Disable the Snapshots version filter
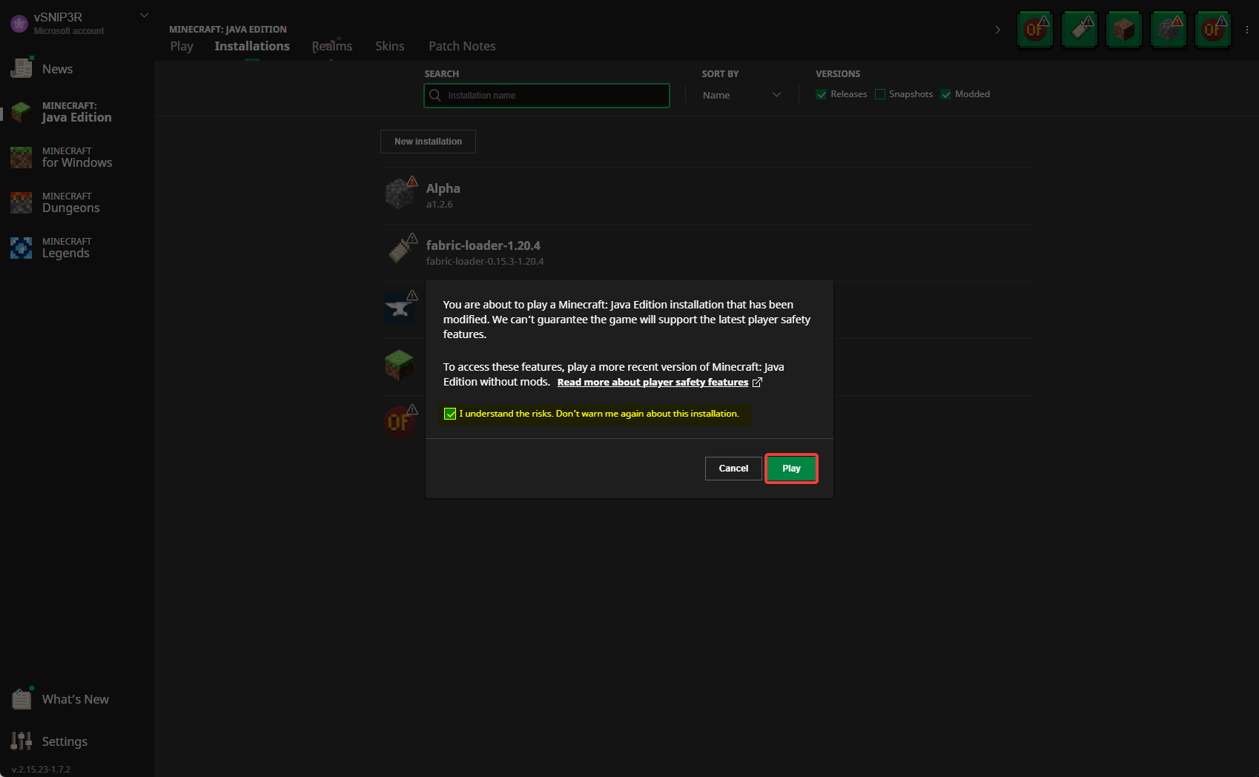 pos(879,94)
